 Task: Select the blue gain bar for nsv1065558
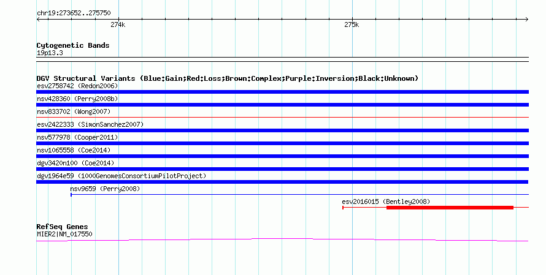point(282,156)
